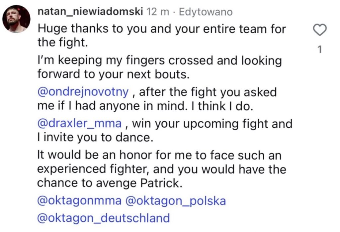Click the "forward to your next bouts." line

point(113,74)
